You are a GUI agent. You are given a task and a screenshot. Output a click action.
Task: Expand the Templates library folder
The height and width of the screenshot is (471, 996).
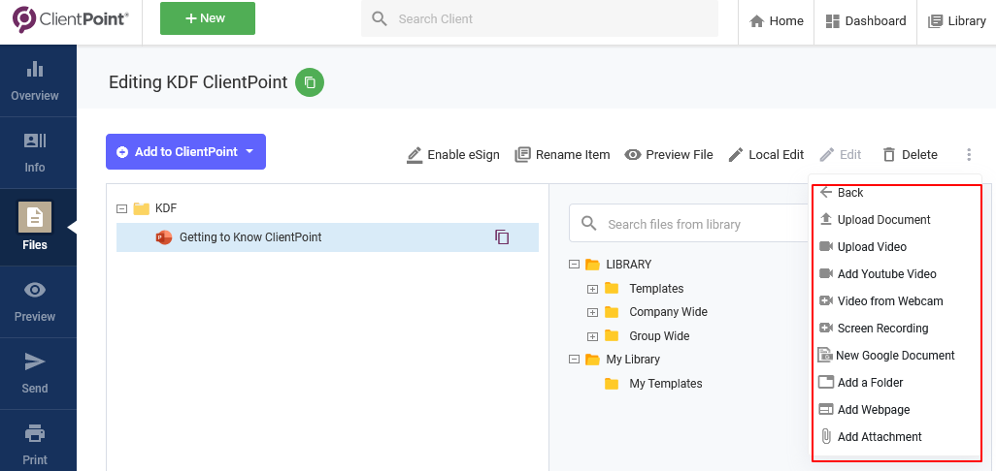(592, 289)
